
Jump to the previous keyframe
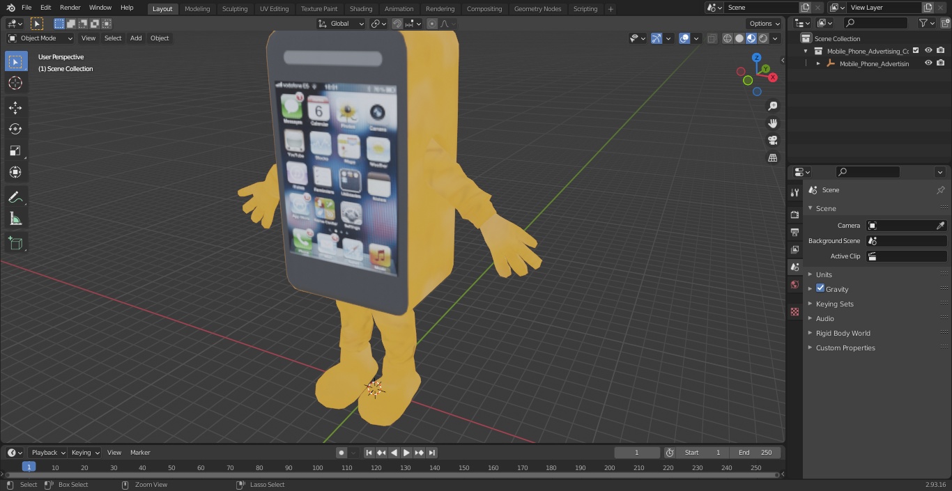click(x=381, y=453)
